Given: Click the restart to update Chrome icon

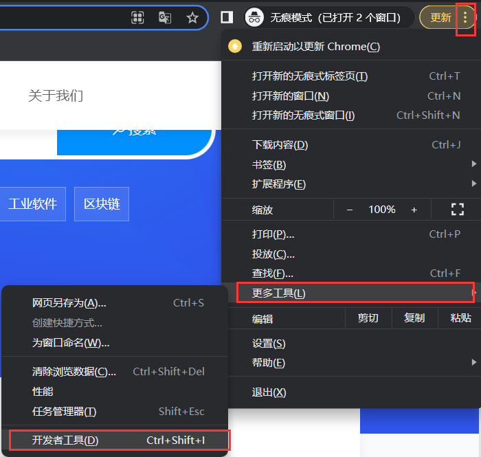Looking at the screenshot, I should 236,47.
